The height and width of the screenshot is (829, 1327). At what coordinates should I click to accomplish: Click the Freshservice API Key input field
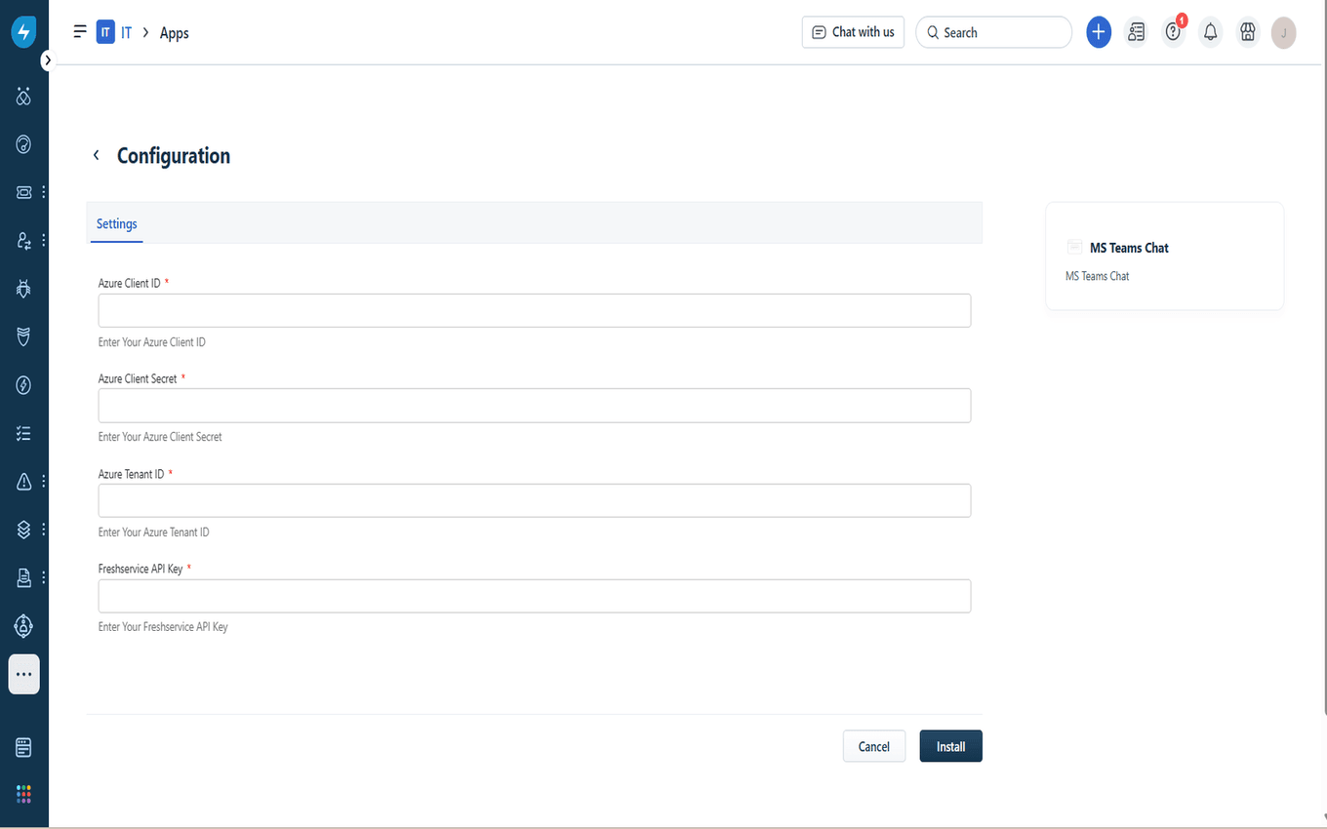[x=535, y=596]
